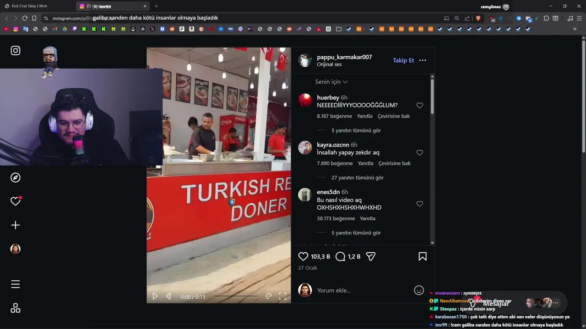The image size is (586, 329).
Task: Open huerbey's profile from the comment username
Action: point(328,97)
